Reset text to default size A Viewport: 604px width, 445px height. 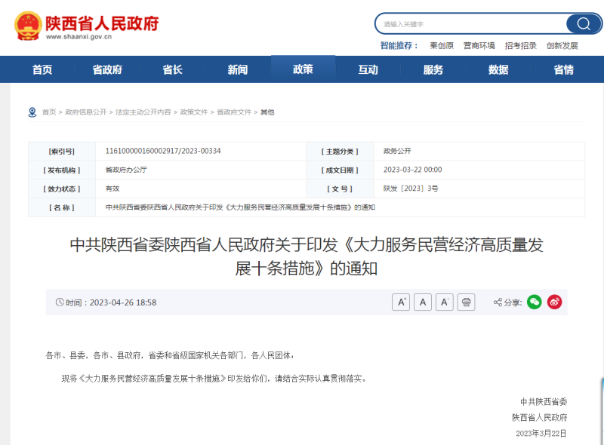pos(423,302)
